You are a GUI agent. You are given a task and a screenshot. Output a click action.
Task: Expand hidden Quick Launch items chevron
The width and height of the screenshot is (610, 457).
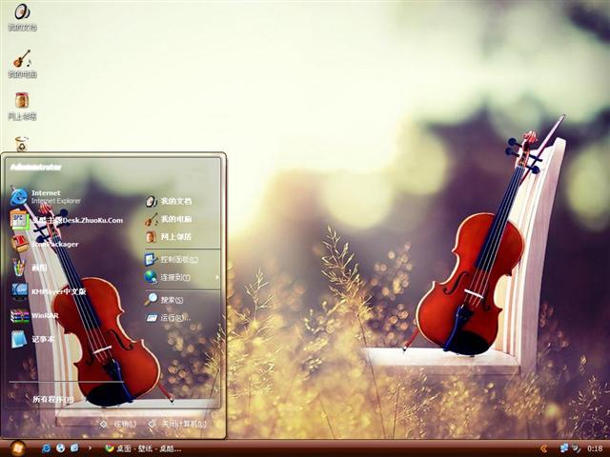90,448
